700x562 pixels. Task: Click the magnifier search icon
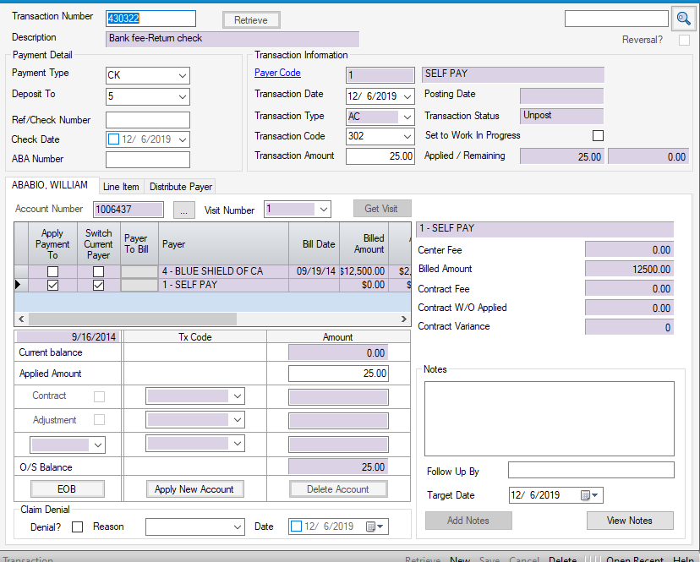tap(684, 19)
